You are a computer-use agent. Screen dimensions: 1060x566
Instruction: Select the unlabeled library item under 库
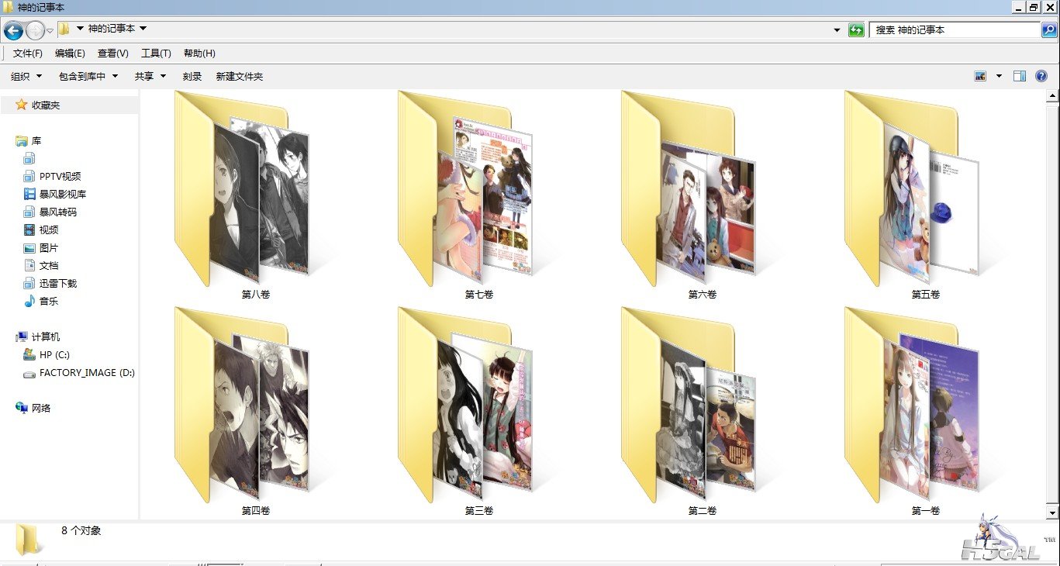pyautogui.click(x=29, y=158)
